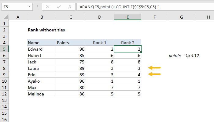
Task: Click the 'Points' header cell
Action: [x=71, y=43]
